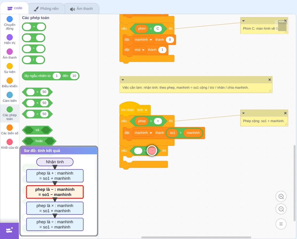Image resolution: width=297 pixels, height=239 pixels.
Task: Close the 'Phím C' comment note
Action: (285, 21)
